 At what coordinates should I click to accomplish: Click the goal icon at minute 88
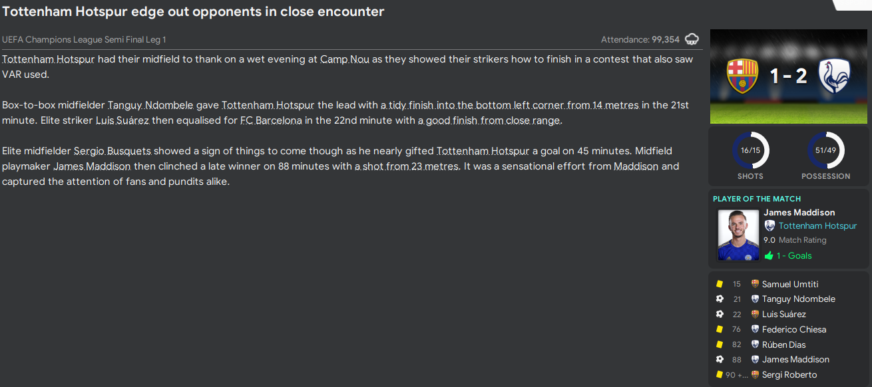720,360
